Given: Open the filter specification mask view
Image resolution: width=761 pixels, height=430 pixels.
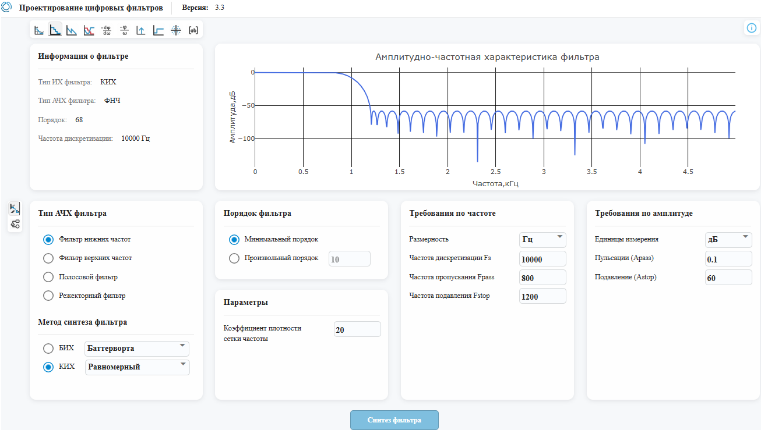Looking at the screenshot, I should 39,30.
